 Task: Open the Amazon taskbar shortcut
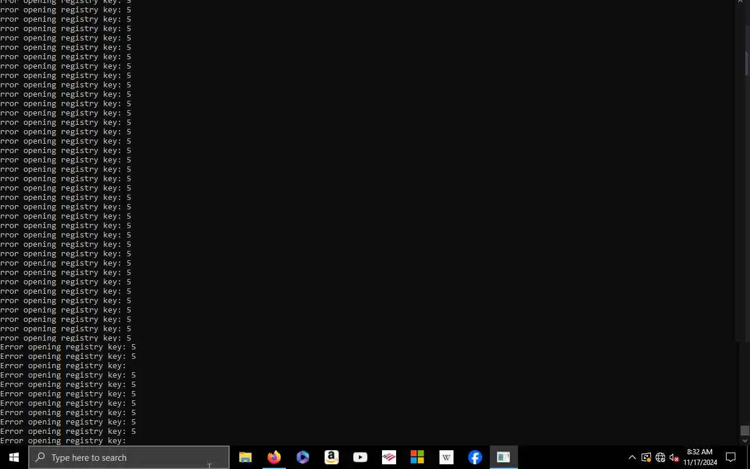click(332, 457)
